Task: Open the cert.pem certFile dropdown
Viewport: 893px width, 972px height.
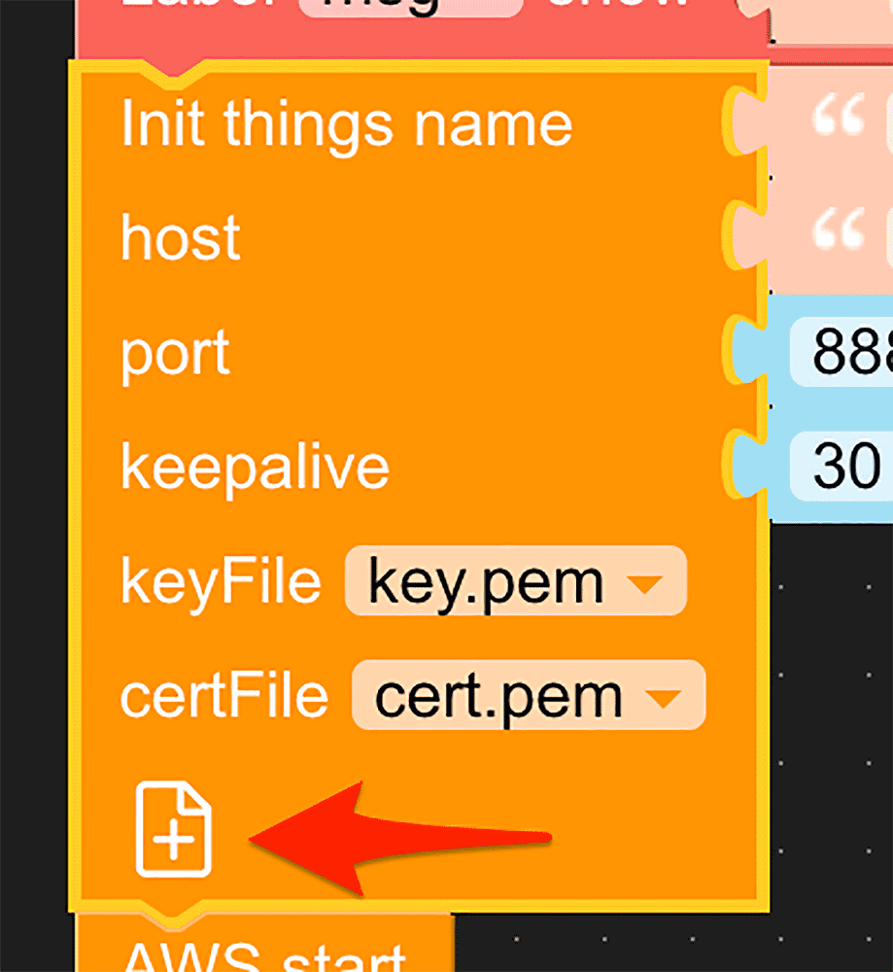Action: pos(663,697)
